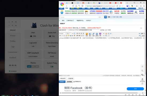Click the sidebar magnifier search icon
The width and height of the screenshot is (147, 96).
tap(142, 71)
